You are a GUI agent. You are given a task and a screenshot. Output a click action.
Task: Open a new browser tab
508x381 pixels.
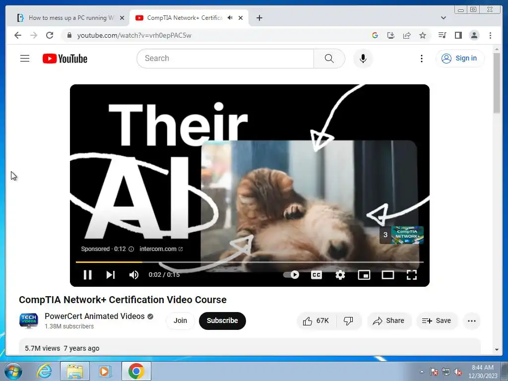pyautogui.click(x=259, y=18)
